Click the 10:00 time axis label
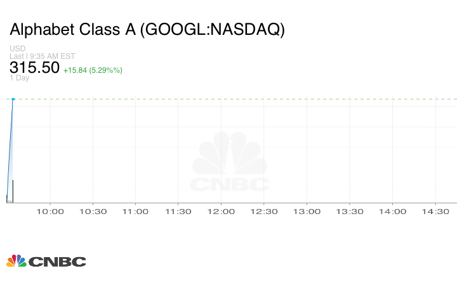The image size is (457, 285). pos(50,212)
